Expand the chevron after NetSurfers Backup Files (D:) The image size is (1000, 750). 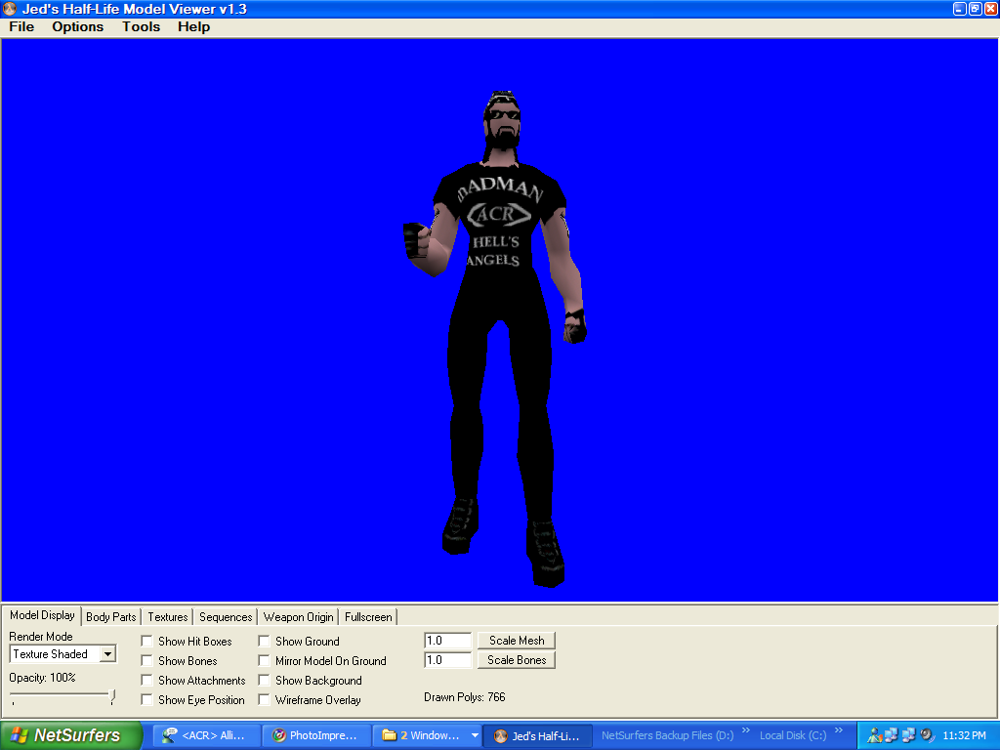[x=745, y=730]
